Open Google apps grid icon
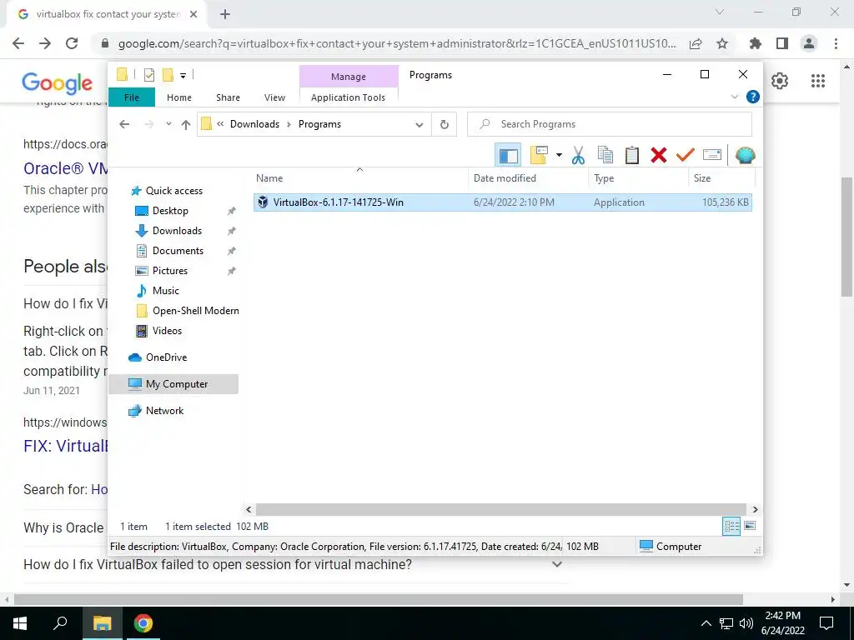Screen dimensions: 854x640 tap(817, 81)
